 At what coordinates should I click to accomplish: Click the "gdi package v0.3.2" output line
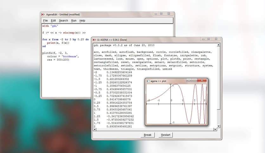point(124,45)
